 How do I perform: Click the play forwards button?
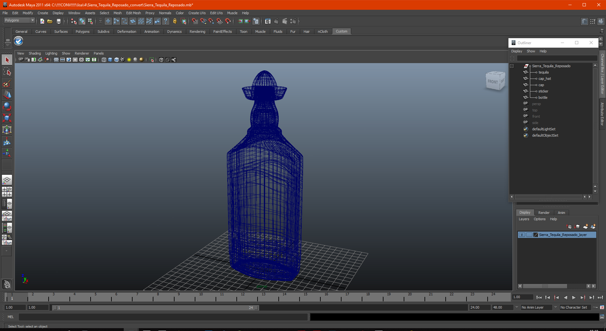574,297
